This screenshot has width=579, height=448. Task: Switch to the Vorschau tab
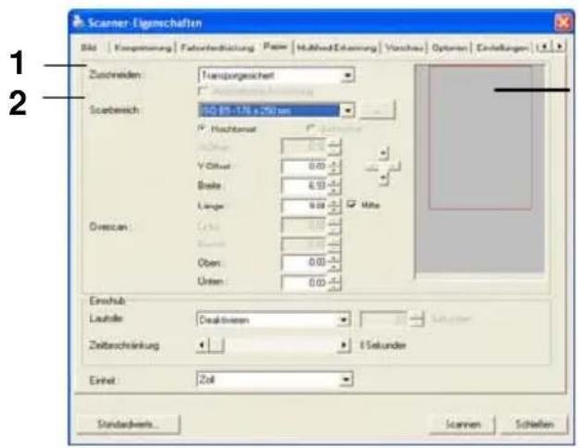(404, 48)
